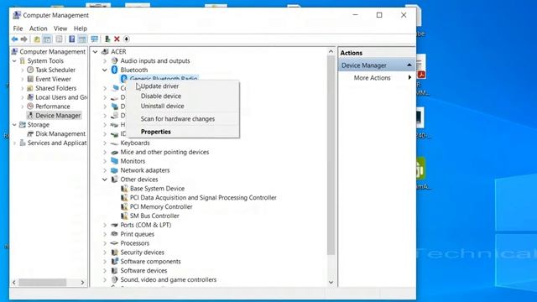The image size is (537, 302).
Task: Select Local Users and Groups
Action: point(61,97)
